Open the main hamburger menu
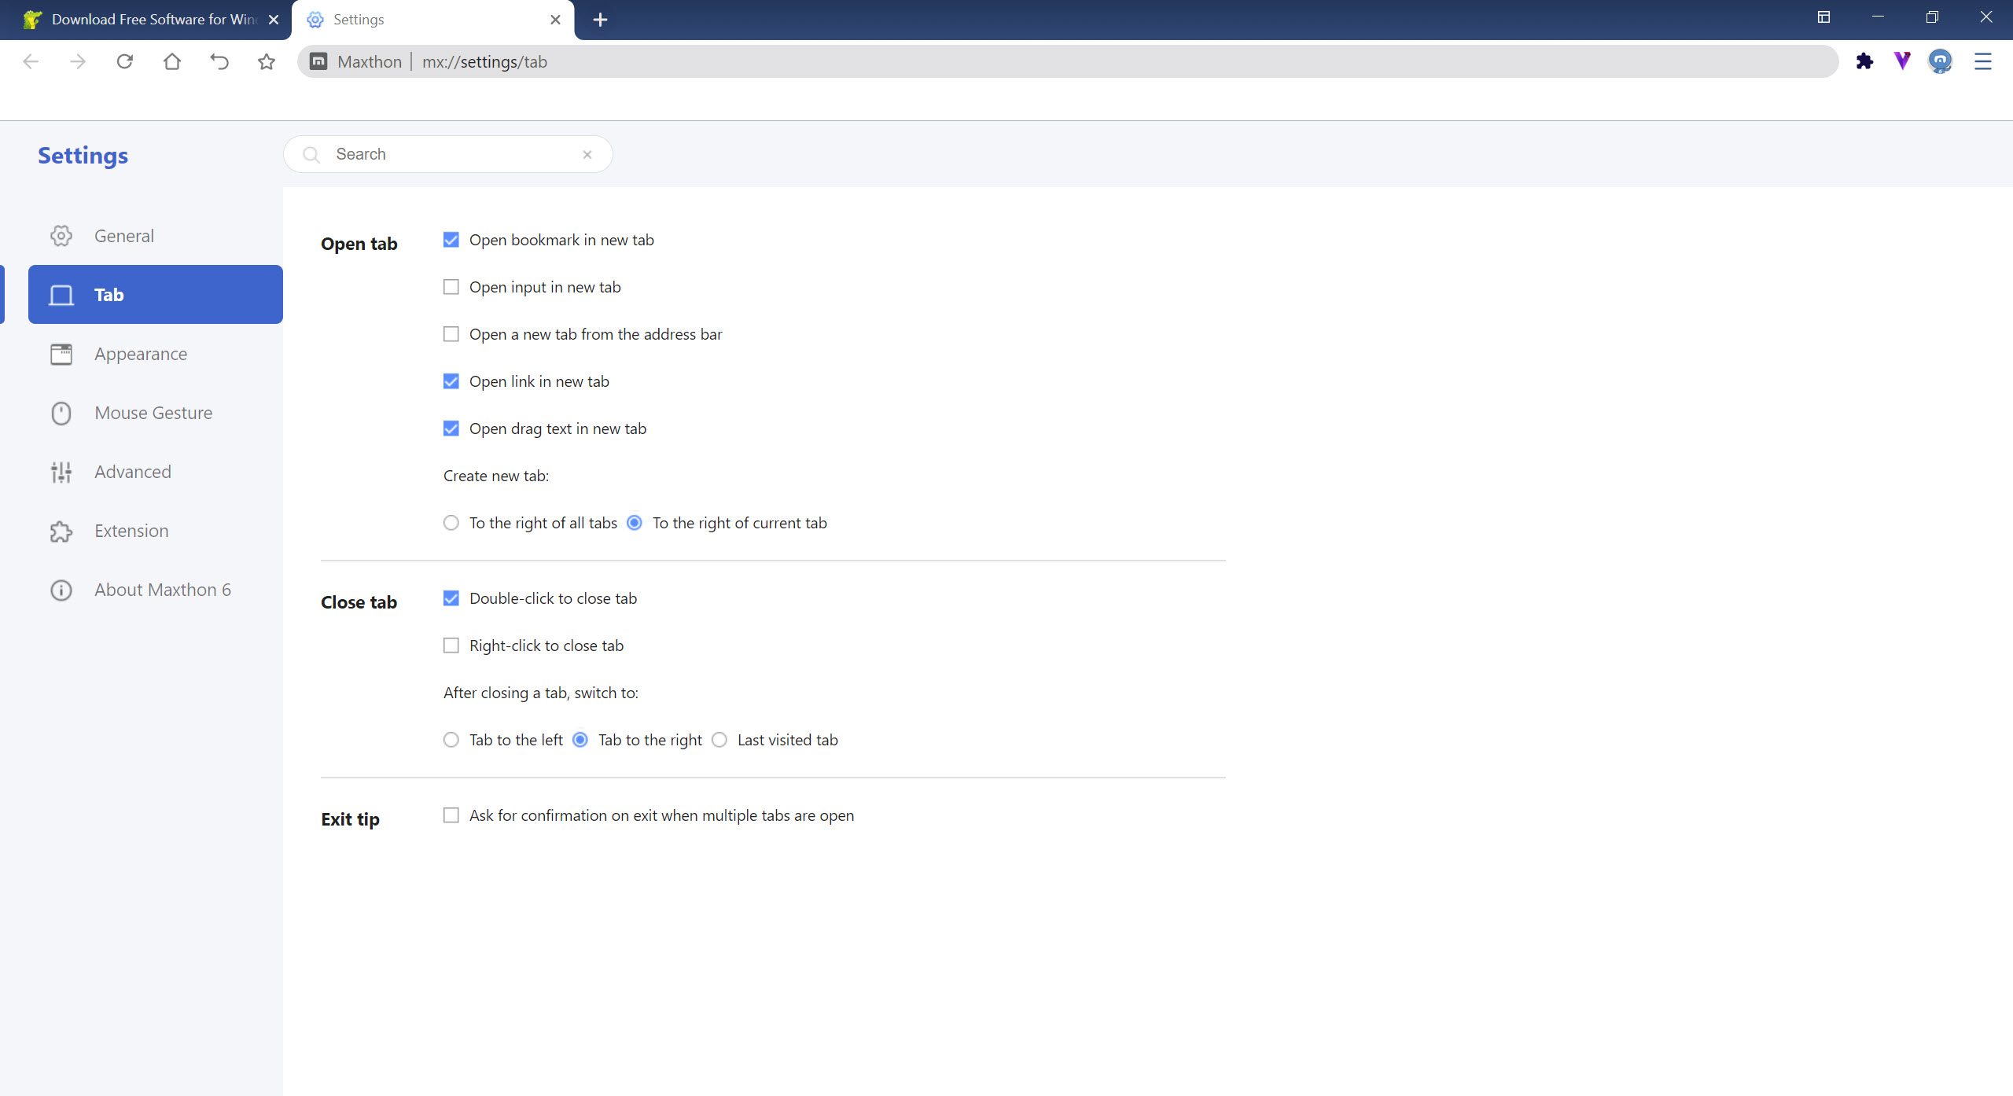This screenshot has height=1096, width=2013. pos(1983,61)
